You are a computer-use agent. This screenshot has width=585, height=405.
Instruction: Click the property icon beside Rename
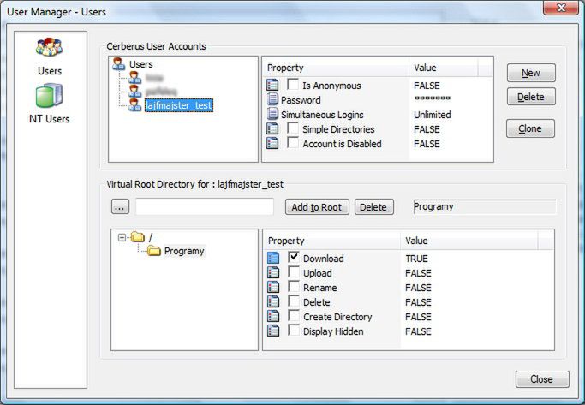[x=273, y=287]
